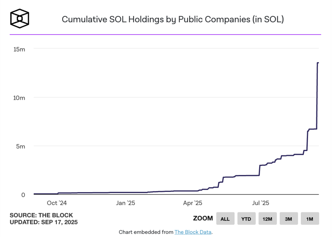The width and height of the screenshot is (332, 237).
Task: Click The Block cube logo icon
Action: click(x=19, y=18)
